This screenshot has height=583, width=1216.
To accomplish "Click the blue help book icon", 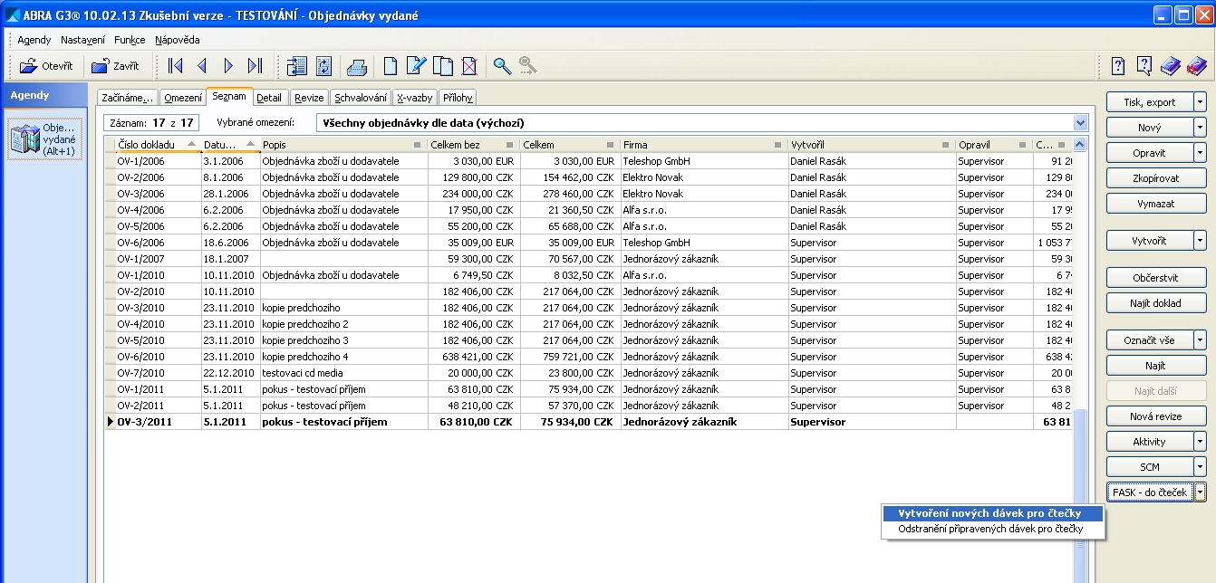I will coord(1170,66).
